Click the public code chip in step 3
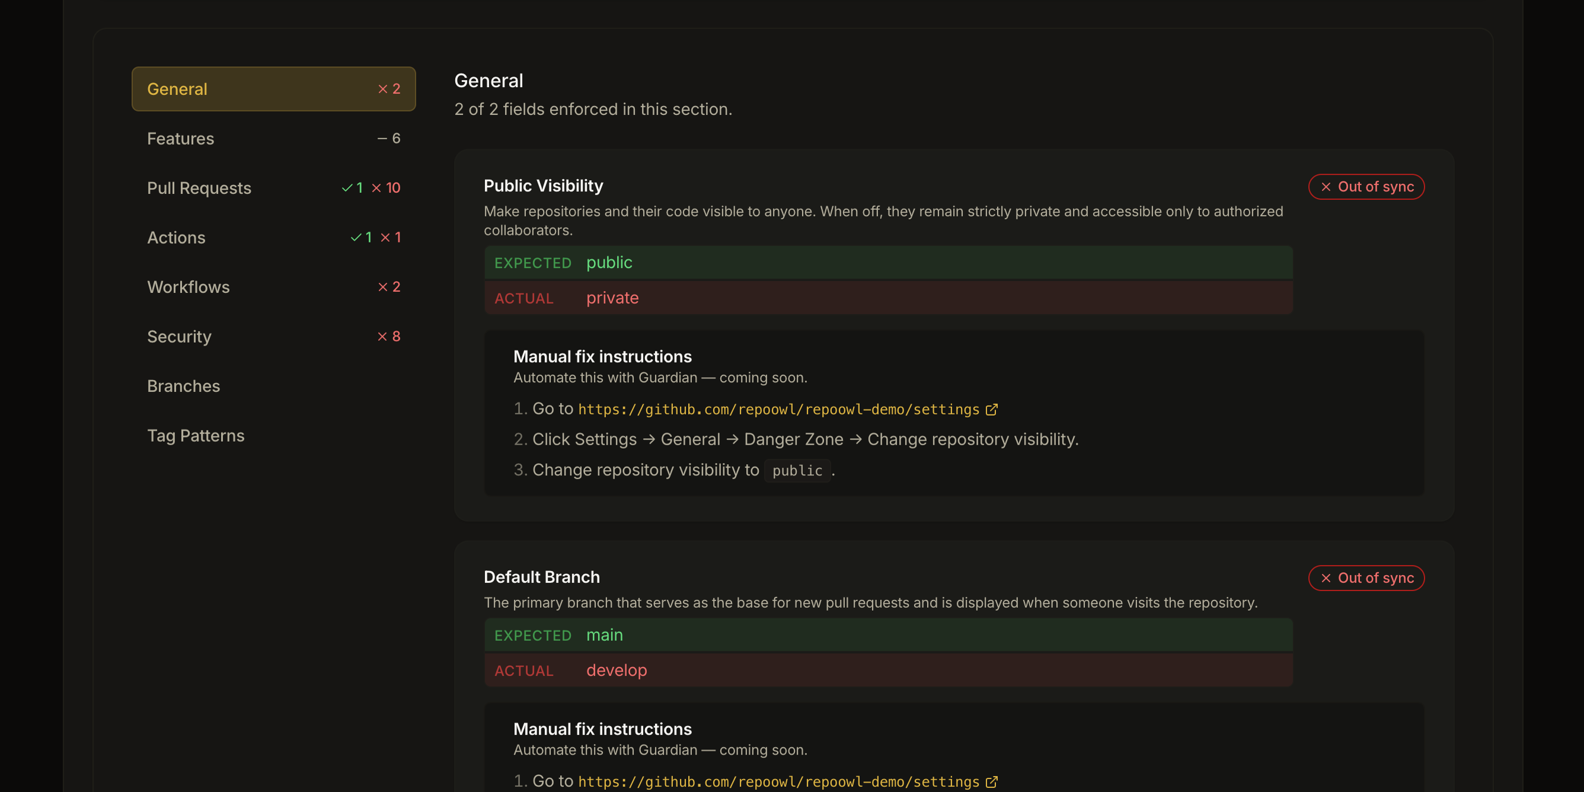This screenshot has height=792, width=1584. [x=797, y=471]
